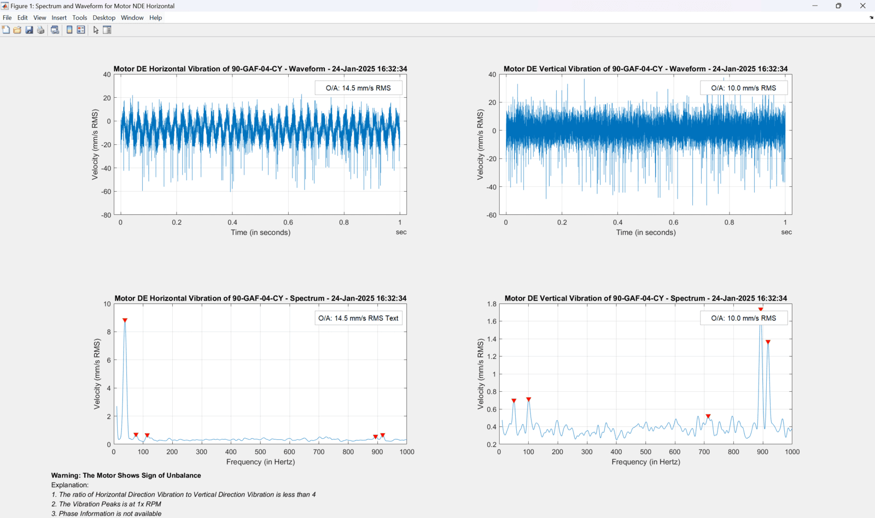Viewport: 875px width, 518px height.
Task: Toggle Insert Colorbar in the toolbar
Action: [69, 30]
